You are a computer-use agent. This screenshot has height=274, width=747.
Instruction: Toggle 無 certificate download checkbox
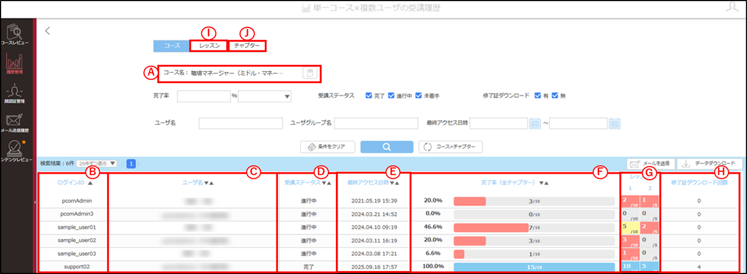click(x=555, y=96)
